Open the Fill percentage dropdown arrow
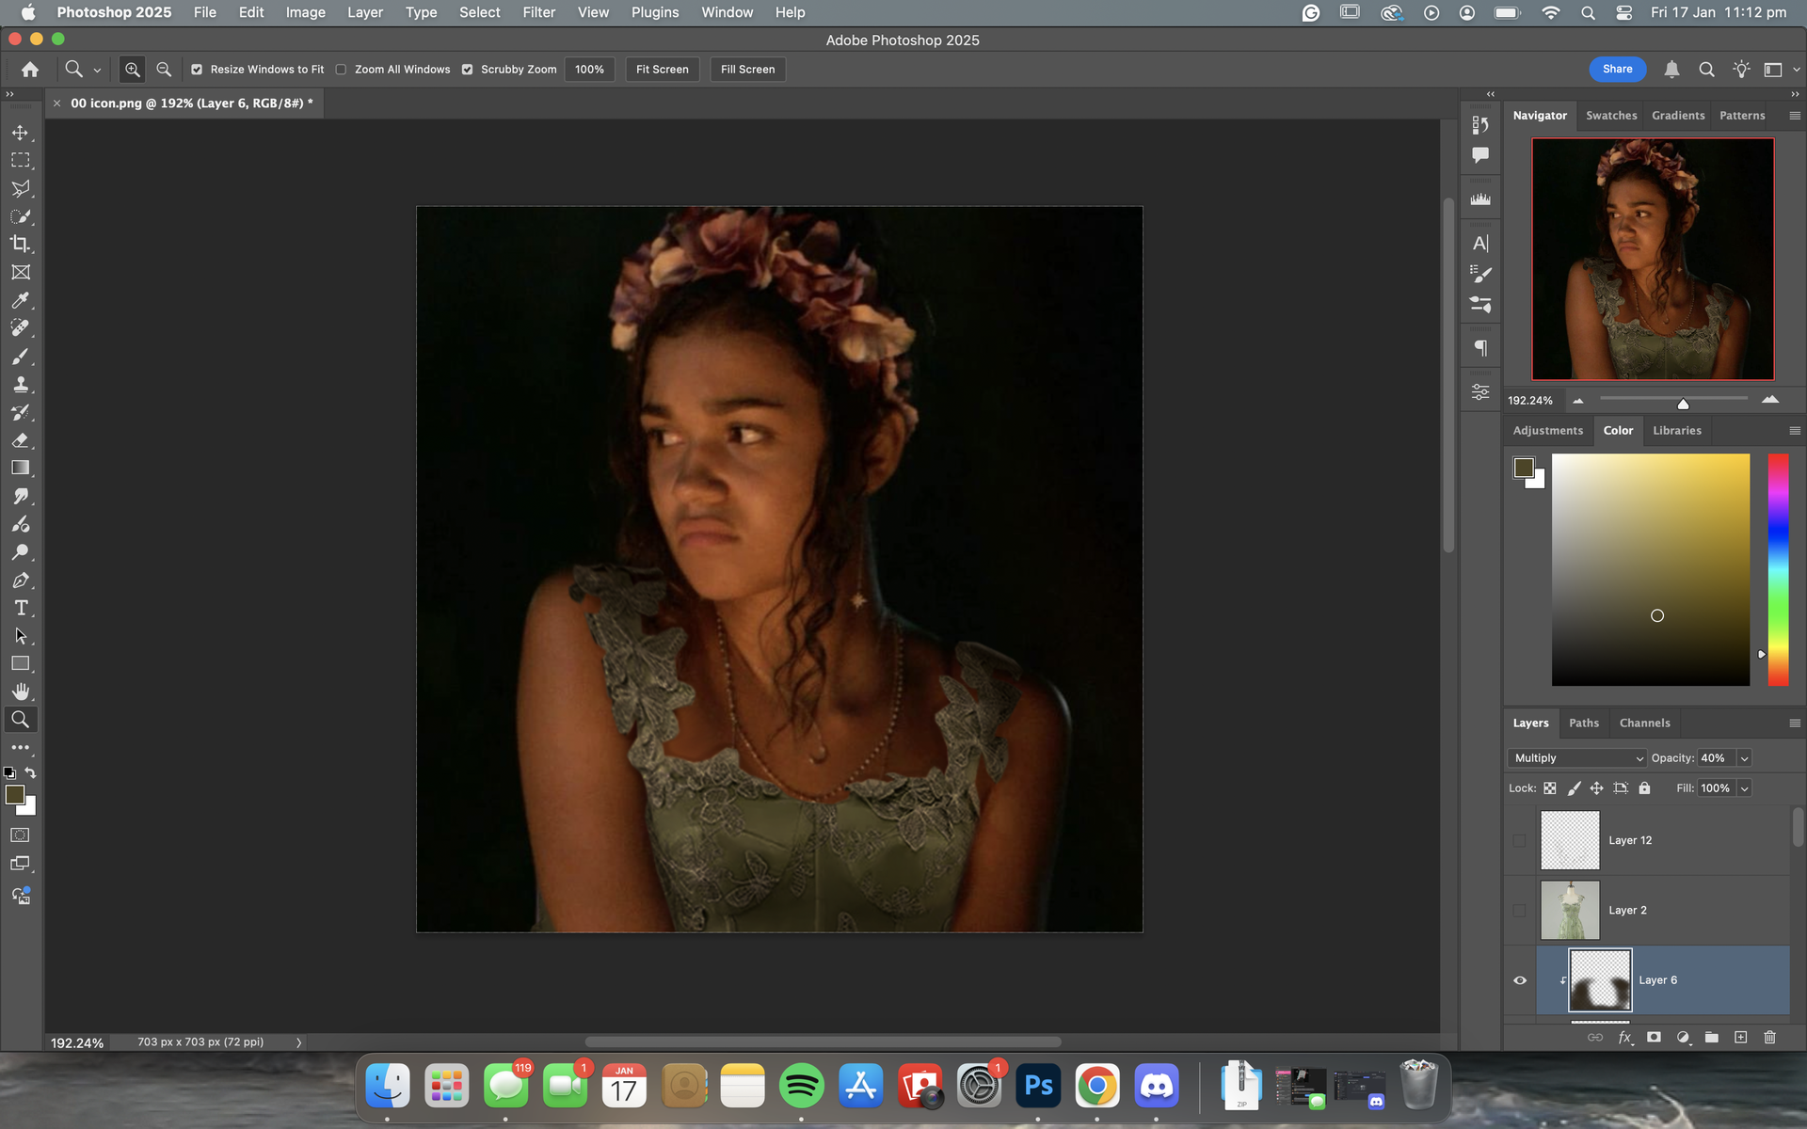This screenshot has height=1129, width=1807. click(x=1744, y=788)
